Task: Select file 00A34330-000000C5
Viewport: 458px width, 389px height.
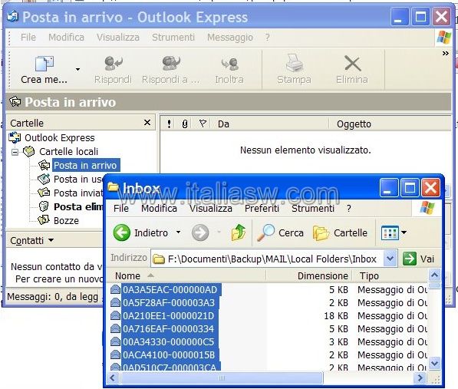Action: (170, 341)
